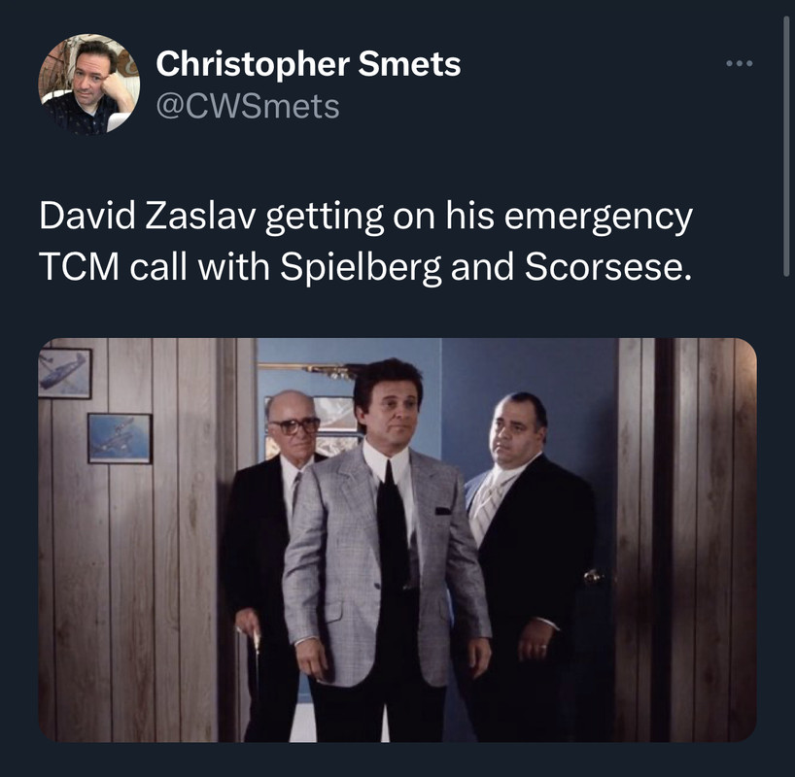Click the top airplane picture on wall
Viewport: 795px width, 777px height.
[65, 374]
